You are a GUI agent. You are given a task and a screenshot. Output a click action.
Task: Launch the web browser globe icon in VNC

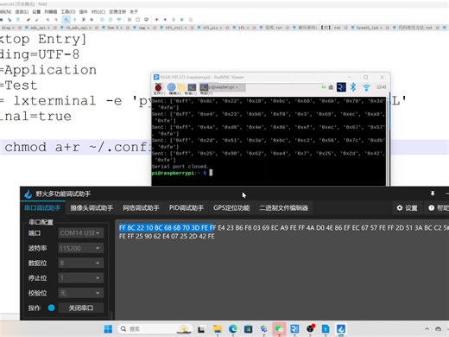pyautogui.click(x=171, y=87)
